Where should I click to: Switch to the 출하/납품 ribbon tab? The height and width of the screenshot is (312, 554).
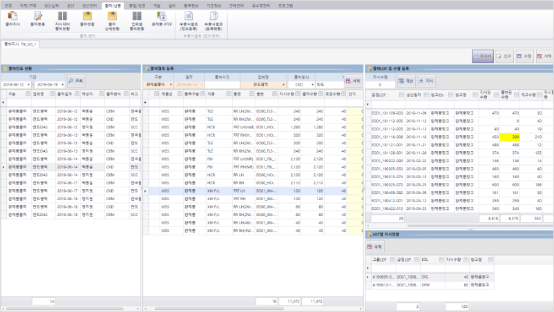pyautogui.click(x=113, y=6)
